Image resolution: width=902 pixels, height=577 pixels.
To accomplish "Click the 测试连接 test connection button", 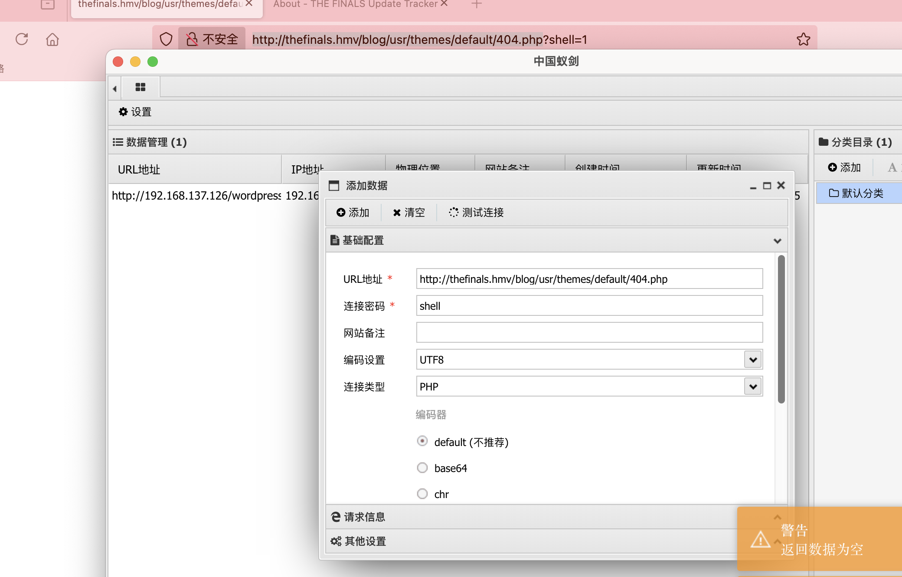I will tap(477, 212).
